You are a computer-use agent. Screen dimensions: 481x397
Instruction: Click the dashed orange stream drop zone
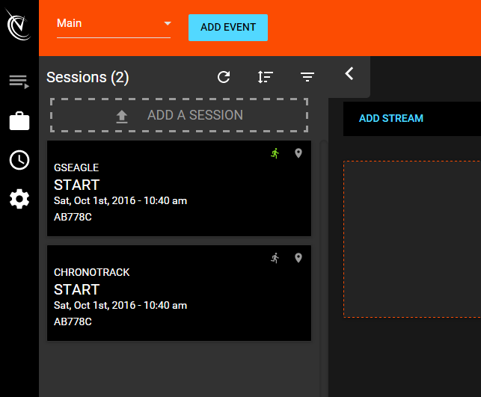tap(412, 239)
